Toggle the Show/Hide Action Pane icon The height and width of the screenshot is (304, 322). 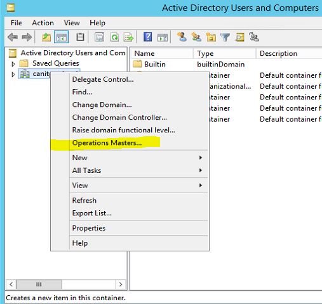click(163, 37)
